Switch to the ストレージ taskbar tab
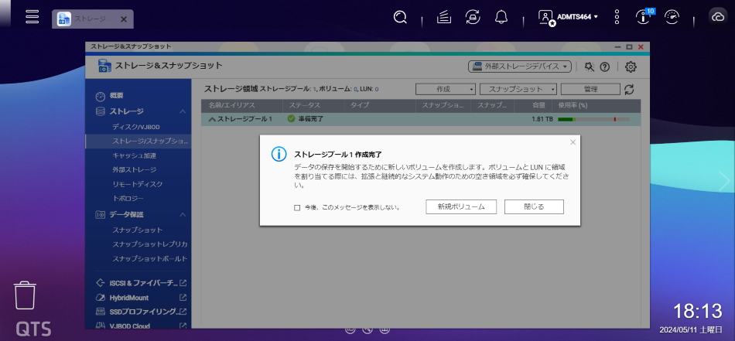The height and width of the screenshot is (341, 735). tap(92, 19)
